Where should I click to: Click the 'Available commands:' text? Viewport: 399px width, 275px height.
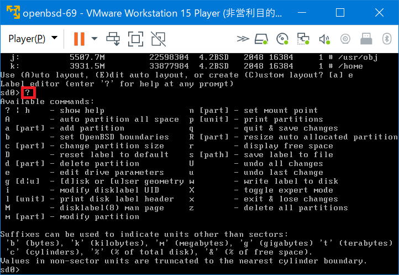tap(48, 102)
